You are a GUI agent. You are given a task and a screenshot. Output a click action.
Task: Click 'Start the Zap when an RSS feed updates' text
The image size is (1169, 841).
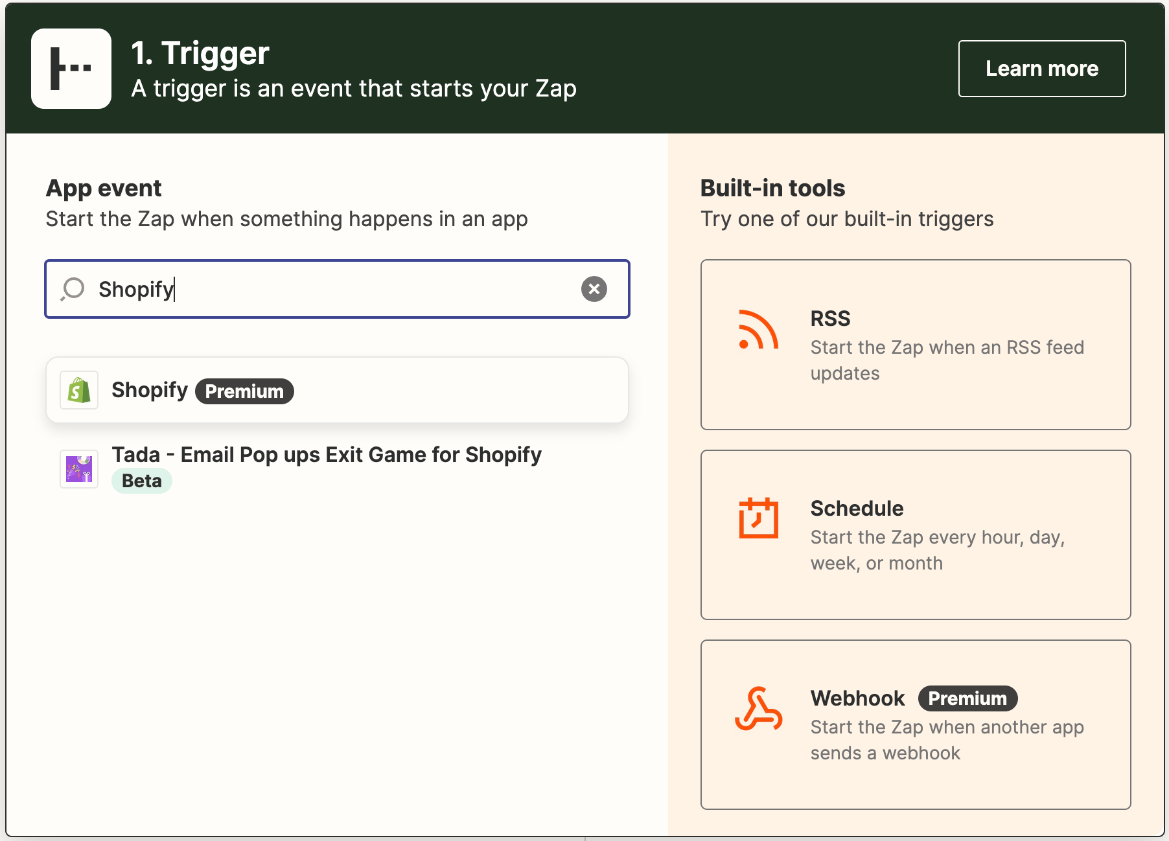947,360
